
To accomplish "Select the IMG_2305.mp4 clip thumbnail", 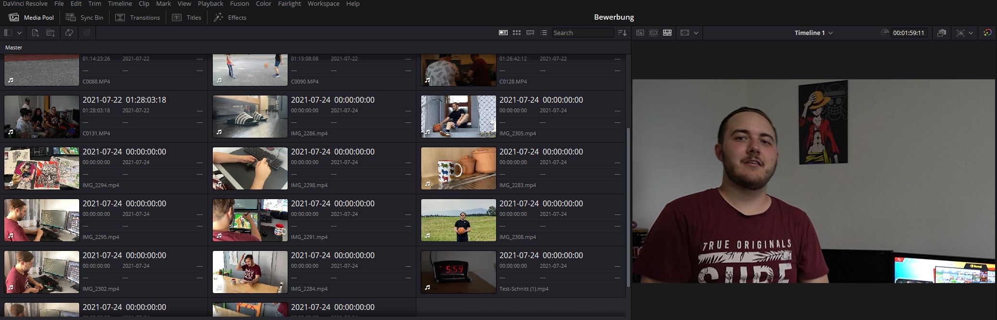I will coord(459,117).
